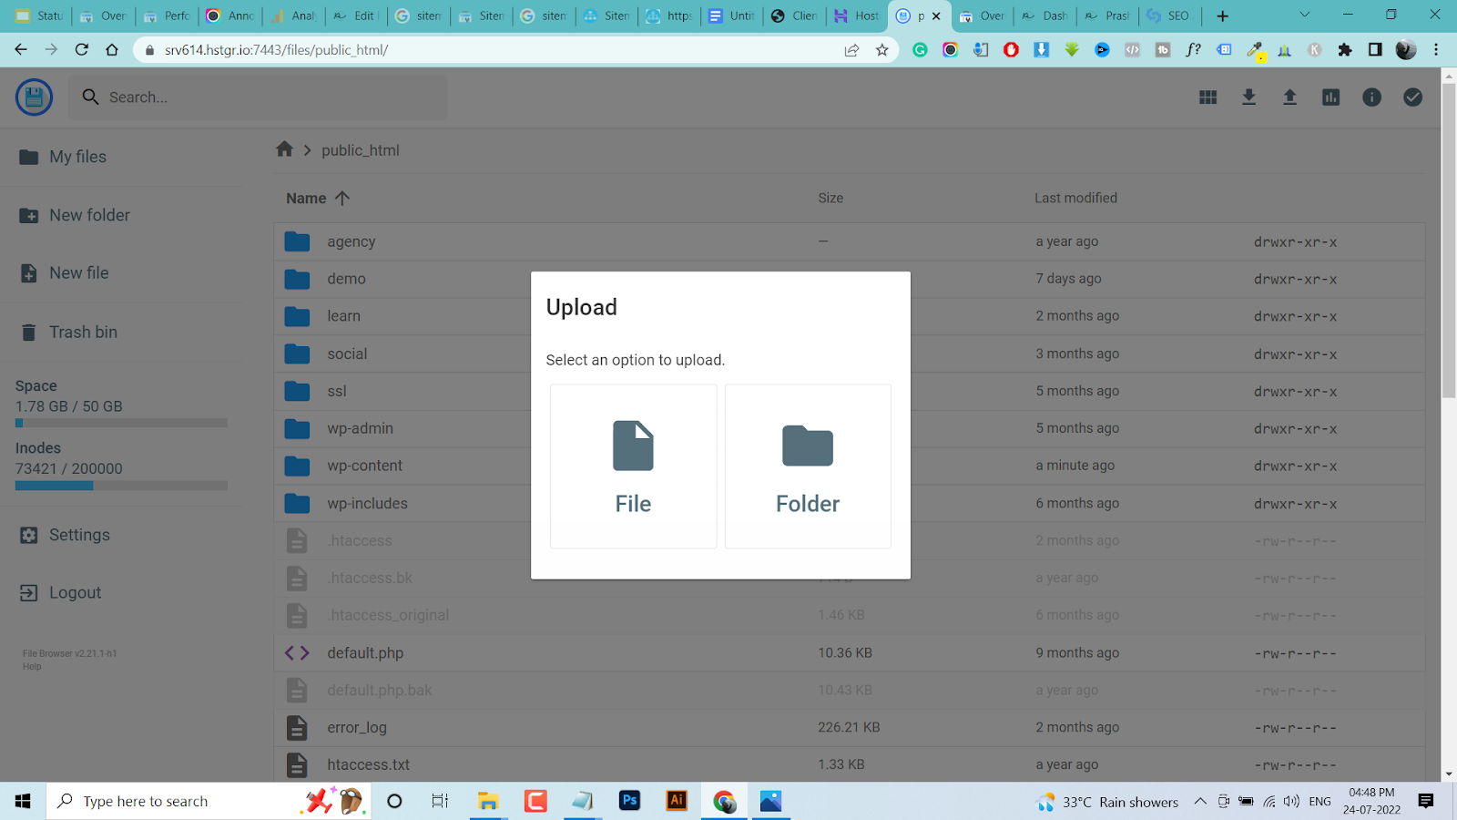
Task: Open File Explorer from the taskbar
Action: [x=488, y=801]
